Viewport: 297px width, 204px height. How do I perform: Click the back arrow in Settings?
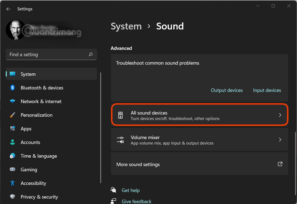tap(8, 9)
